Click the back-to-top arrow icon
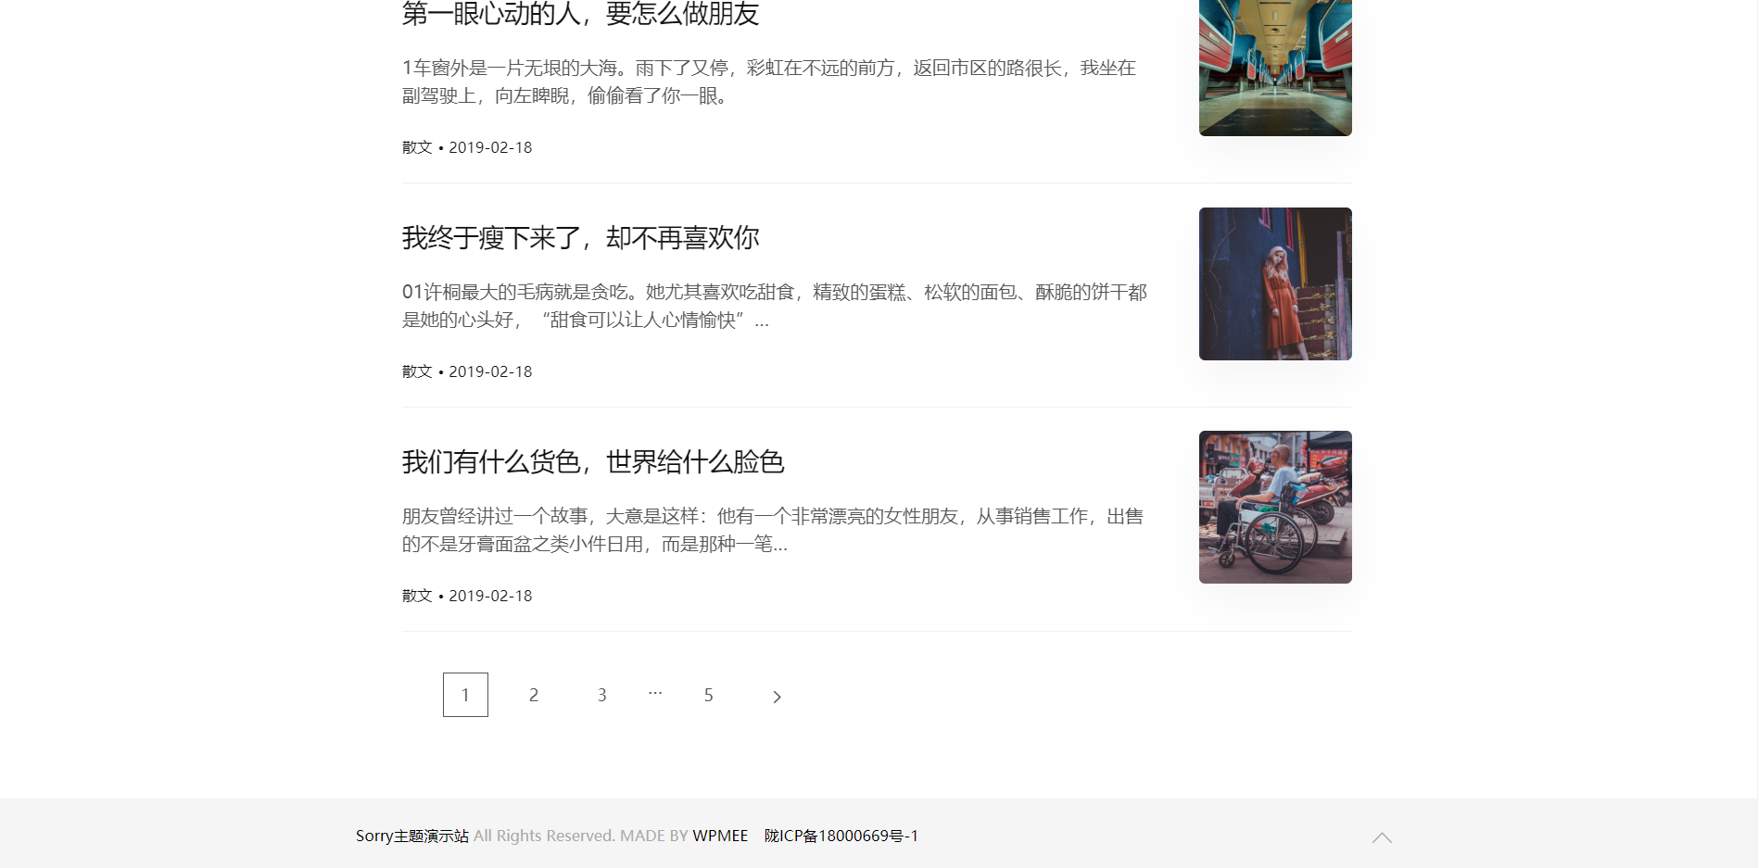The width and height of the screenshot is (1758, 868). 1382,837
